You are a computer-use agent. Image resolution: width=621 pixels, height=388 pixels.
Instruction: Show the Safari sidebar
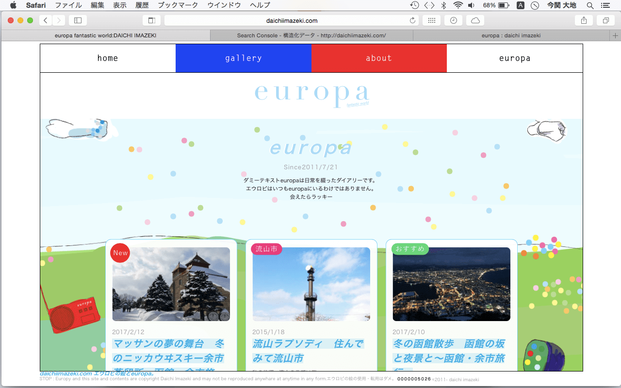click(78, 20)
